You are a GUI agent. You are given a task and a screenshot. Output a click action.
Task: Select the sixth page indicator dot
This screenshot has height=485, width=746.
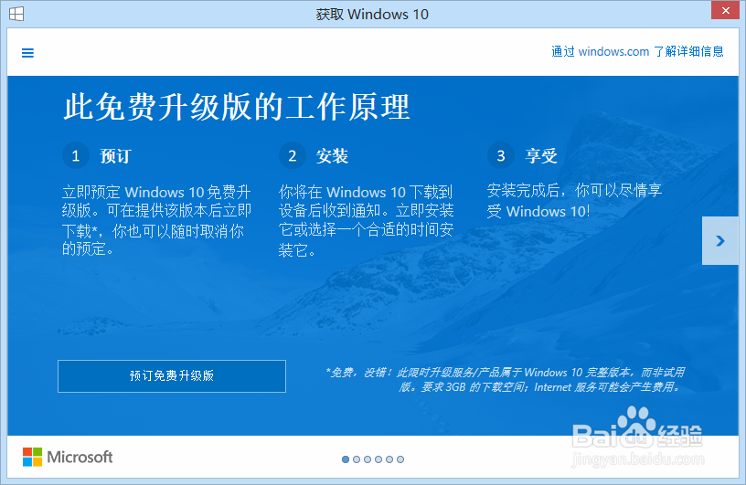[x=400, y=459]
